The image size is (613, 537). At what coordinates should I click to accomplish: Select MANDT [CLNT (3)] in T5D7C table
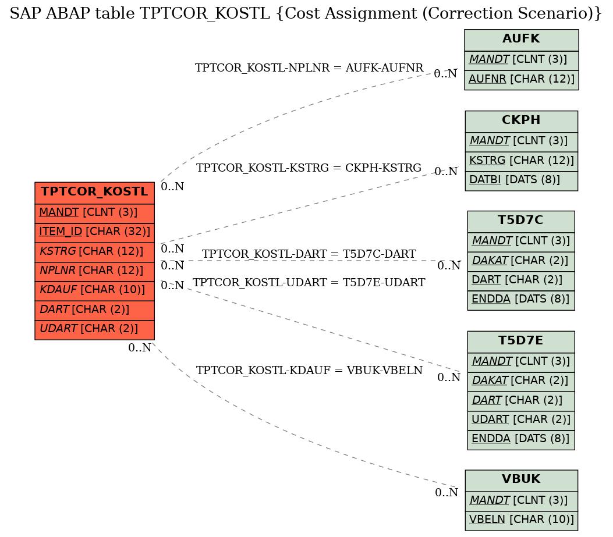[521, 242]
